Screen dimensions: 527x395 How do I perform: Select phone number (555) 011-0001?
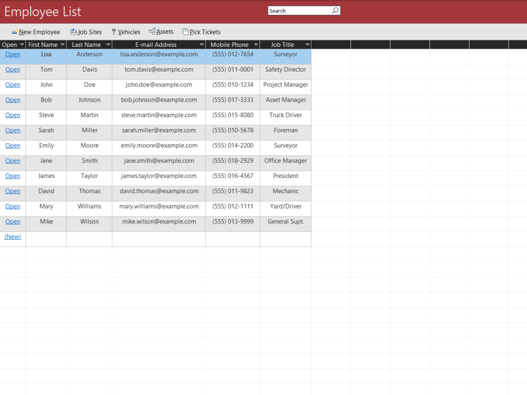click(x=232, y=72)
